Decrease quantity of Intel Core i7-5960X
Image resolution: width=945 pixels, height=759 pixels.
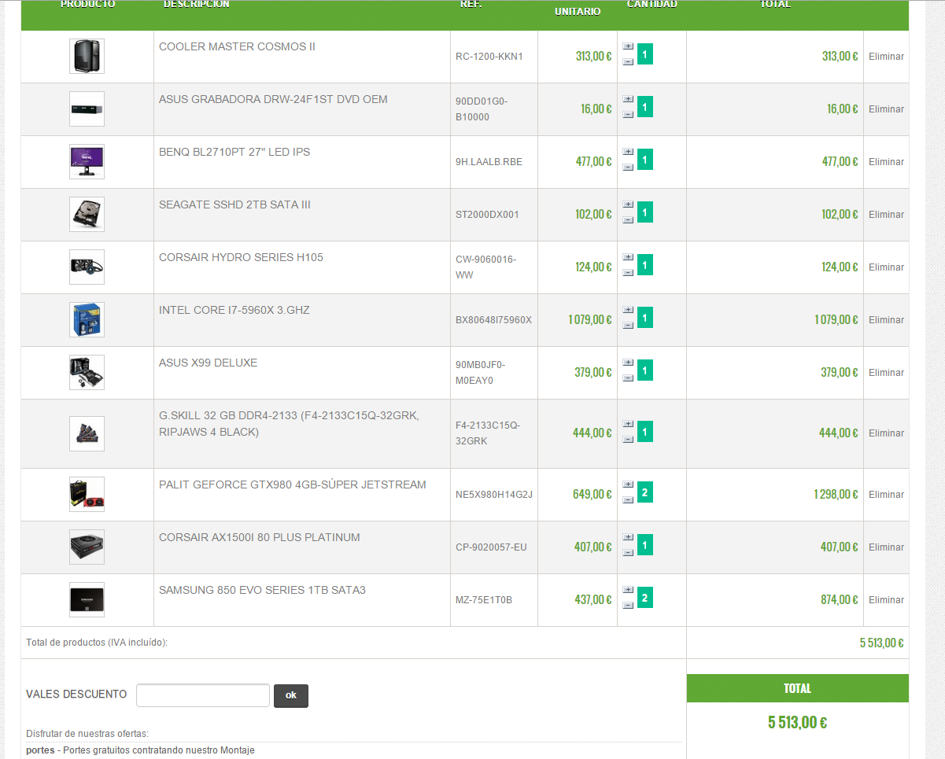628,325
